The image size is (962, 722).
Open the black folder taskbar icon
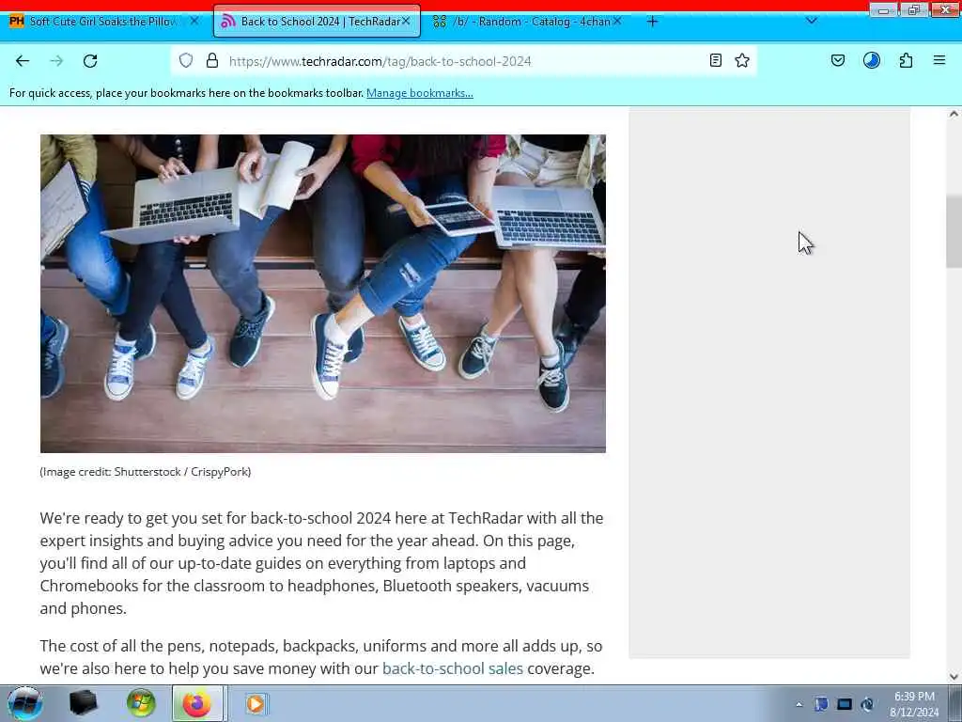(84, 703)
